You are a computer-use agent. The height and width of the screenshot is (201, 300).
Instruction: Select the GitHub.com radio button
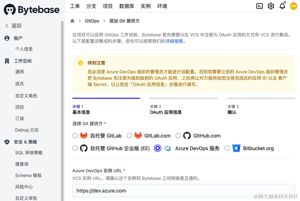[178, 135]
